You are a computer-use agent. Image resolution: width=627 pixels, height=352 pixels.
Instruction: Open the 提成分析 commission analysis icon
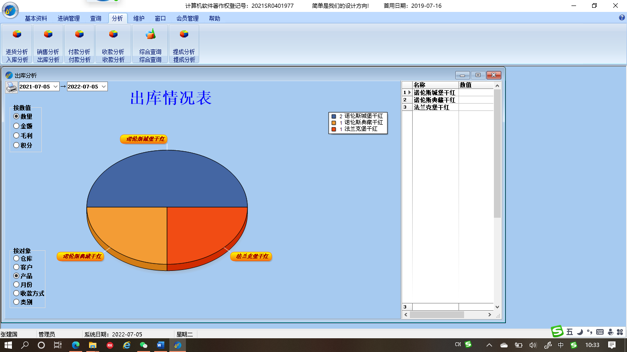tap(184, 35)
